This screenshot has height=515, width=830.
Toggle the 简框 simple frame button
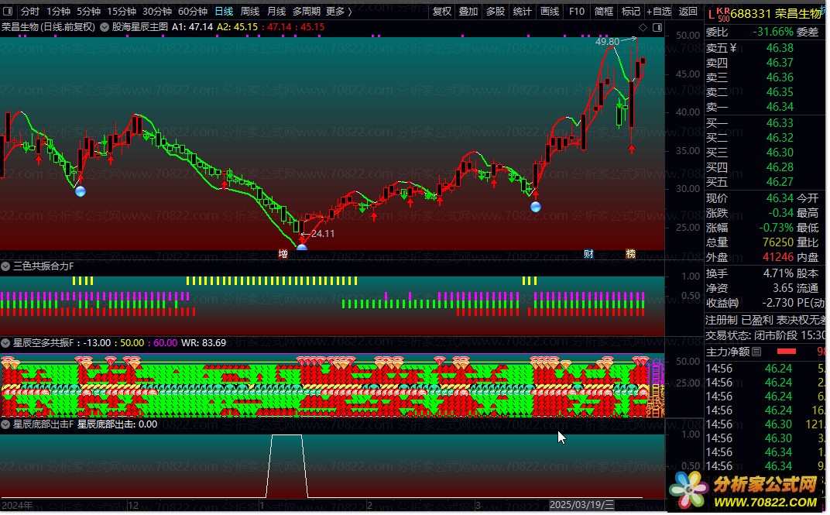point(603,11)
